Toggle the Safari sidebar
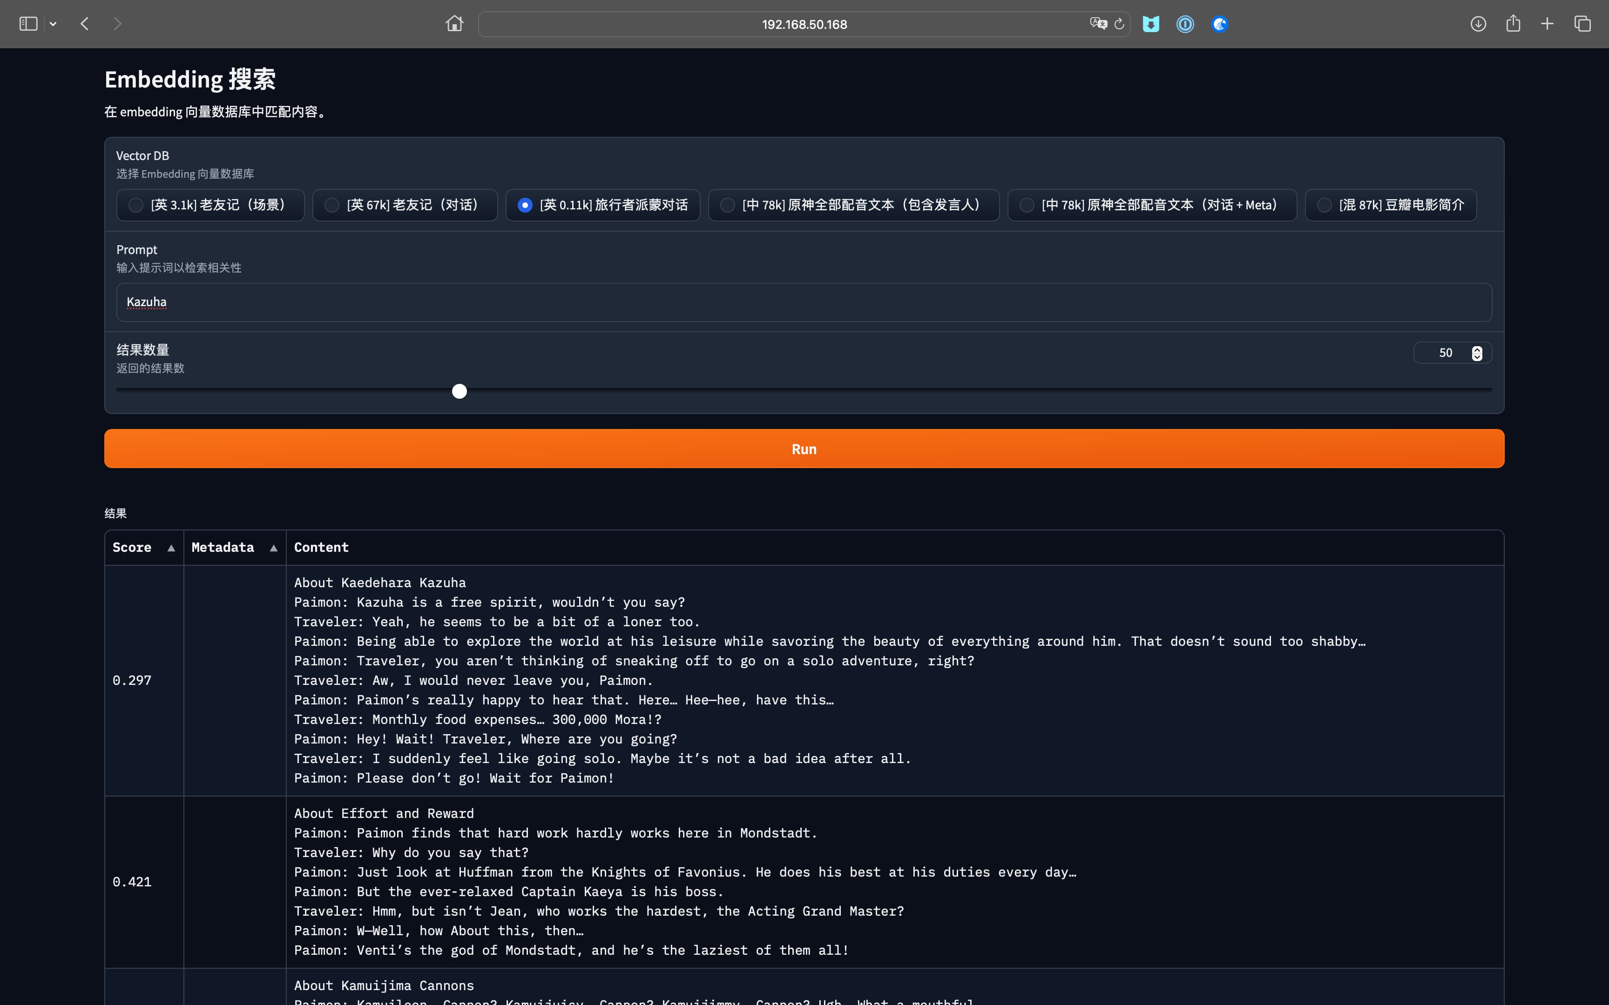The width and height of the screenshot is (1609, 1005). [x=28, y=24]
